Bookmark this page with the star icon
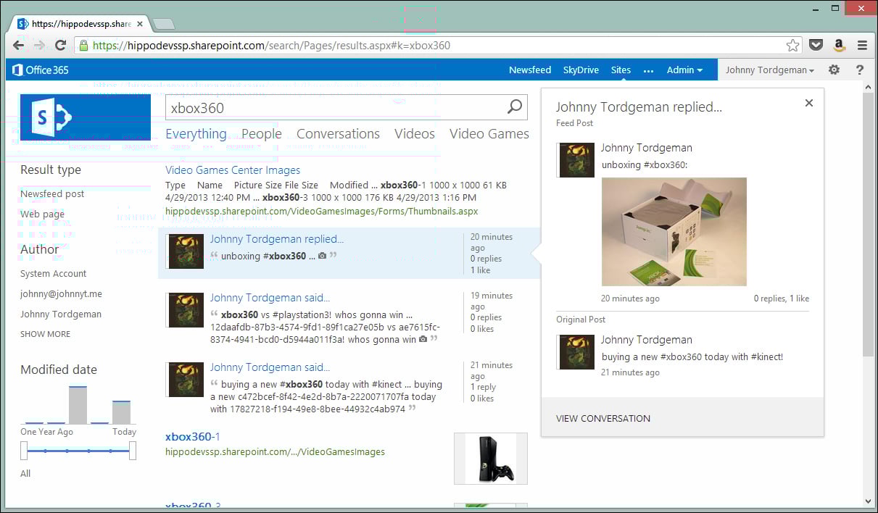This screenshot has width=878, height=513. point(793,45)
